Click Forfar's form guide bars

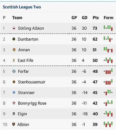tap(108, 71)
